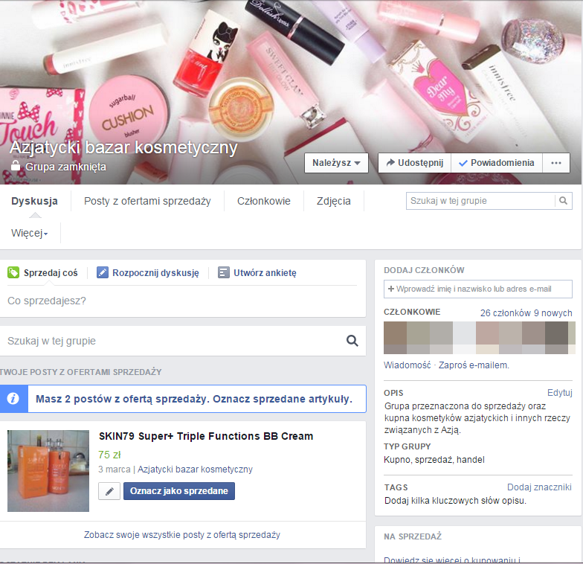Screen dimensions: 583x564
Task: Click Edytuj next to OPIS
Action: tap(559, 393)
